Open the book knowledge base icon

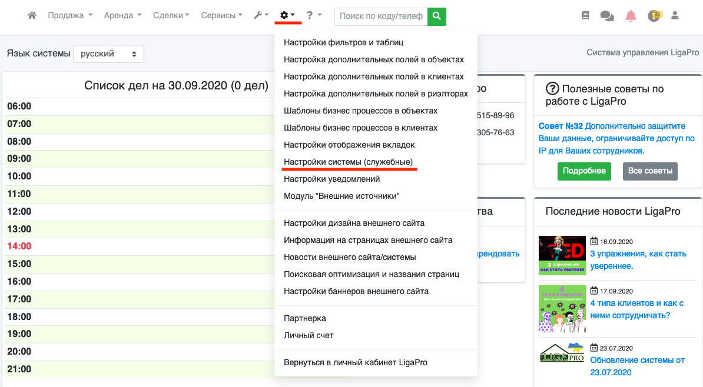click(x=585, y=16)
